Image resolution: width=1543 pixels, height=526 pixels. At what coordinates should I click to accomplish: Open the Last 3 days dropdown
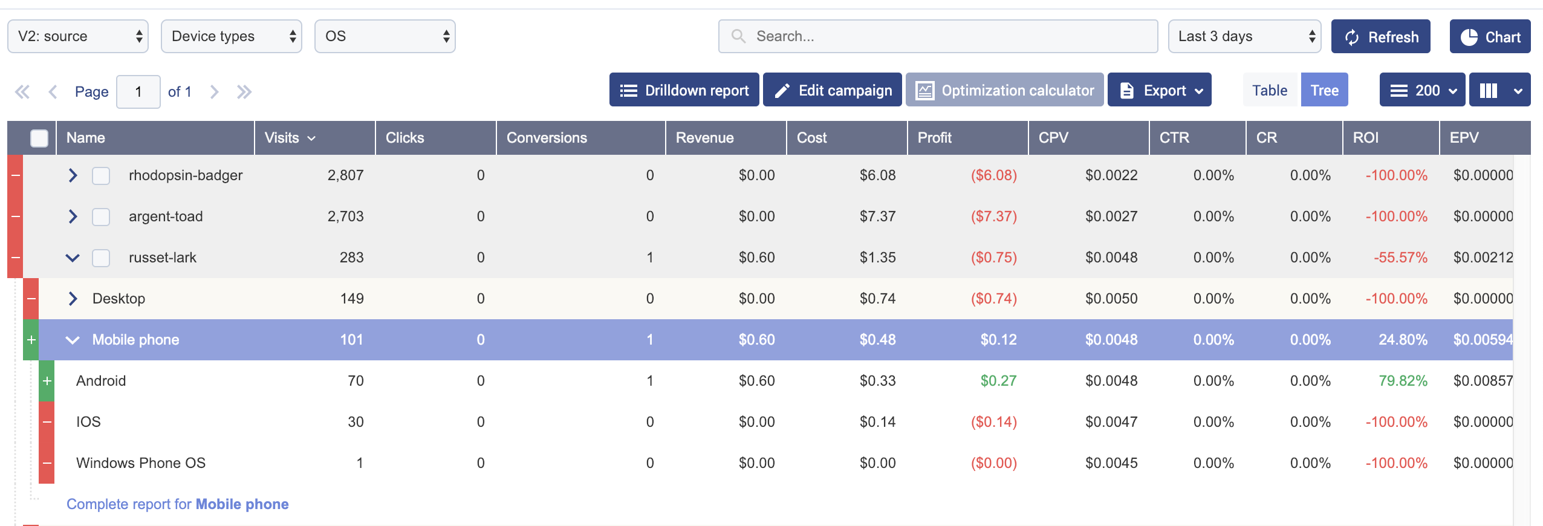click(x=1244, y=37)
